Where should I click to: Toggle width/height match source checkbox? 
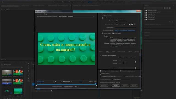[136, 62]
